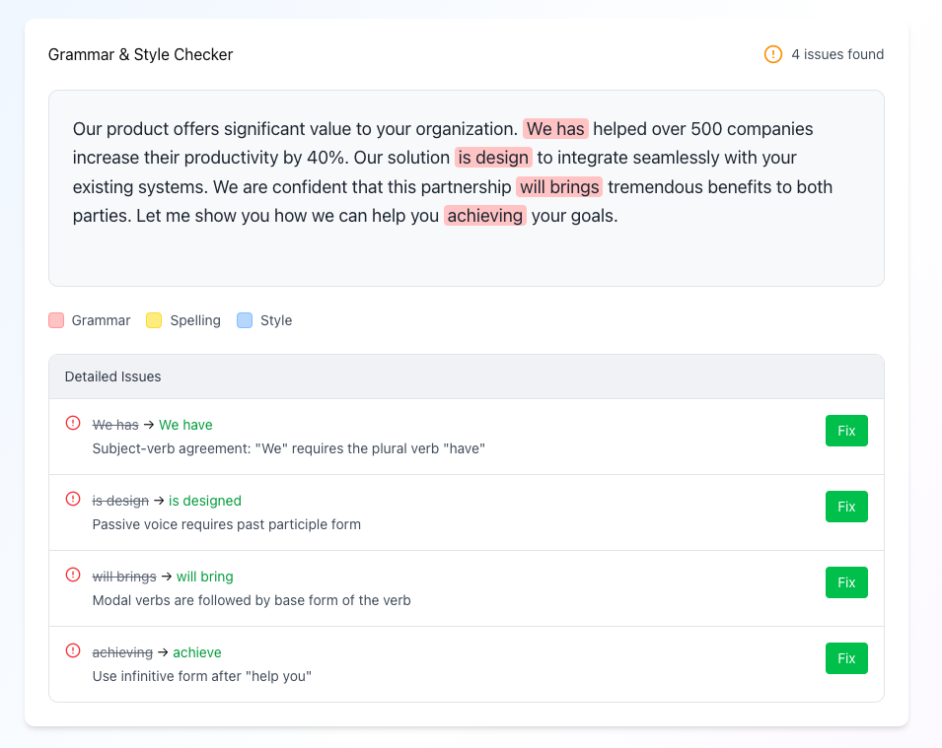Click the "Grammar & Style Checker" title
942x748 pixels.
[139, 54]
